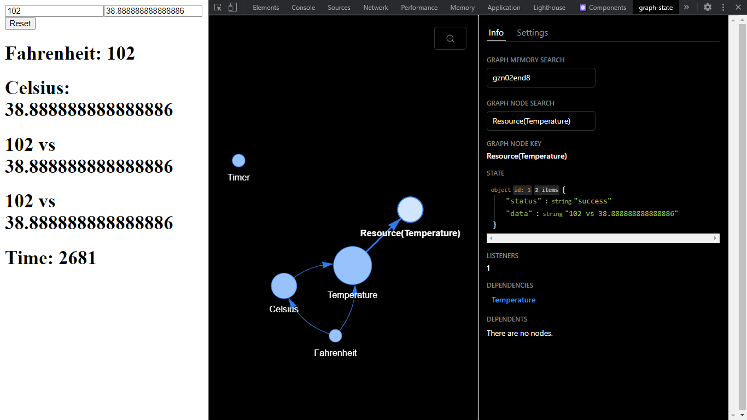Switch to the Settings tab
Viewport: 747px width, 420px height.
pyautogui.click(x=532, y=33)
